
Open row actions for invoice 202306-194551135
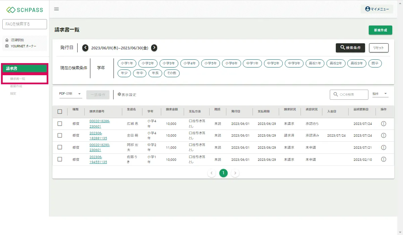[384, 159]
